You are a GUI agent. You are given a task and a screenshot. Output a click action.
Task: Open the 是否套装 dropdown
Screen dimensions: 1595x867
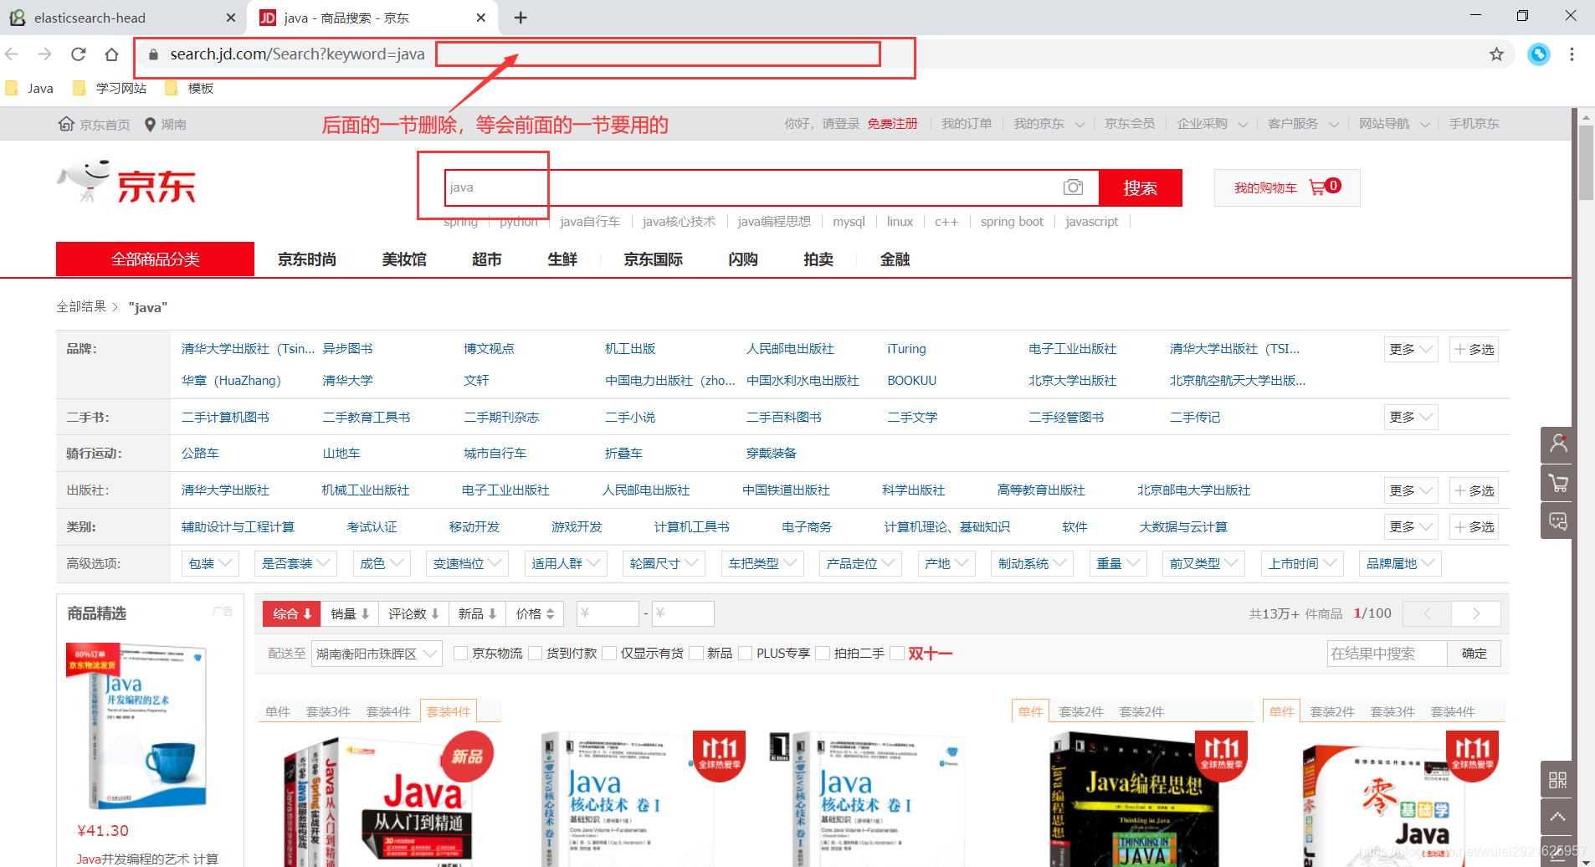(295, 563)
